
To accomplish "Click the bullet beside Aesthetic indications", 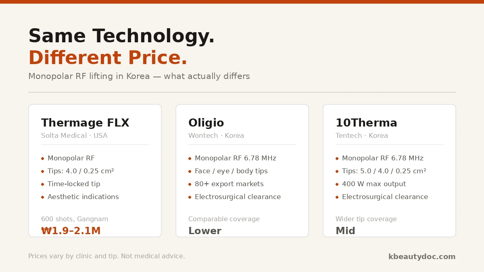I will tap(42, 197).
